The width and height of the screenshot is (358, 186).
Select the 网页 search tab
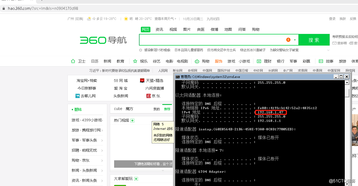(x=146, y=29)
